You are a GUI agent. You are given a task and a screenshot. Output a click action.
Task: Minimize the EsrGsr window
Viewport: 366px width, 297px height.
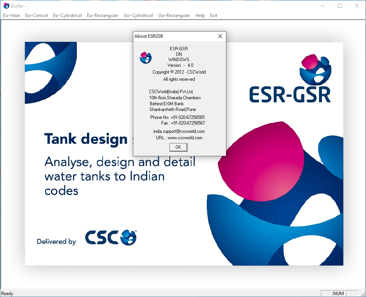(323, 6)
